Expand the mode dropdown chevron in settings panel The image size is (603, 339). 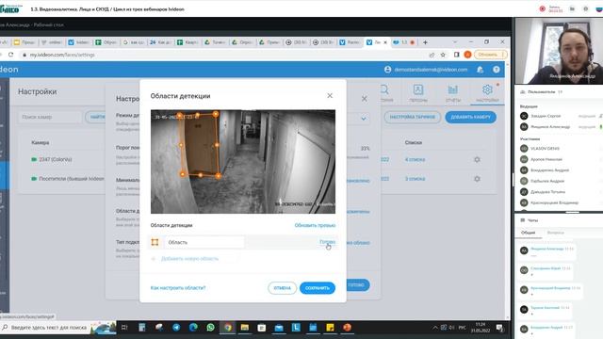pyautogui.click(x=364, y=119)
